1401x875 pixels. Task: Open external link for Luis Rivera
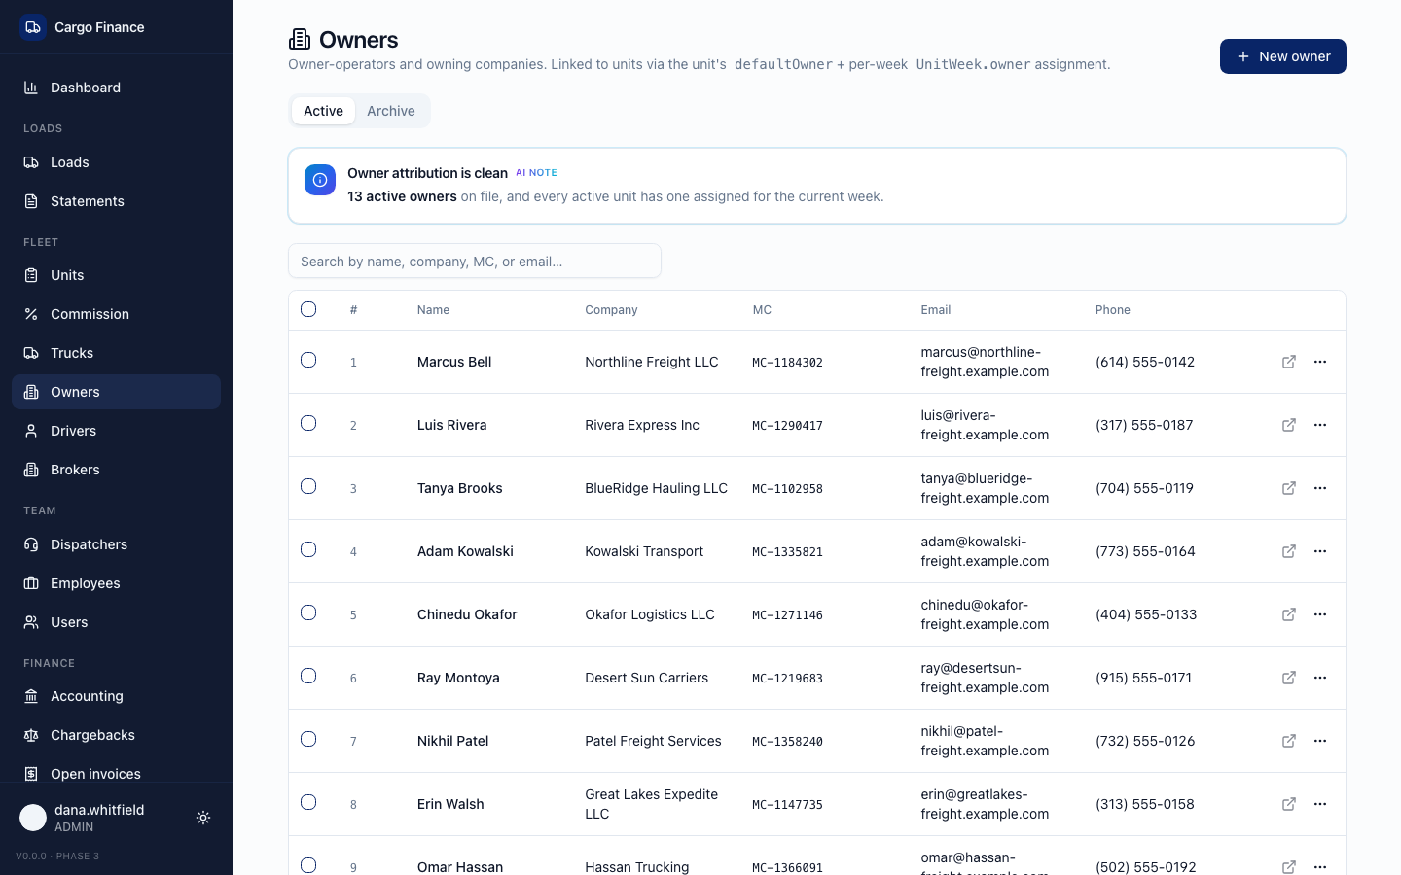(x=1289, y=425)
